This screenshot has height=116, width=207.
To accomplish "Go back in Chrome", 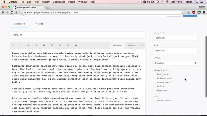I will [x=3, y=12].
